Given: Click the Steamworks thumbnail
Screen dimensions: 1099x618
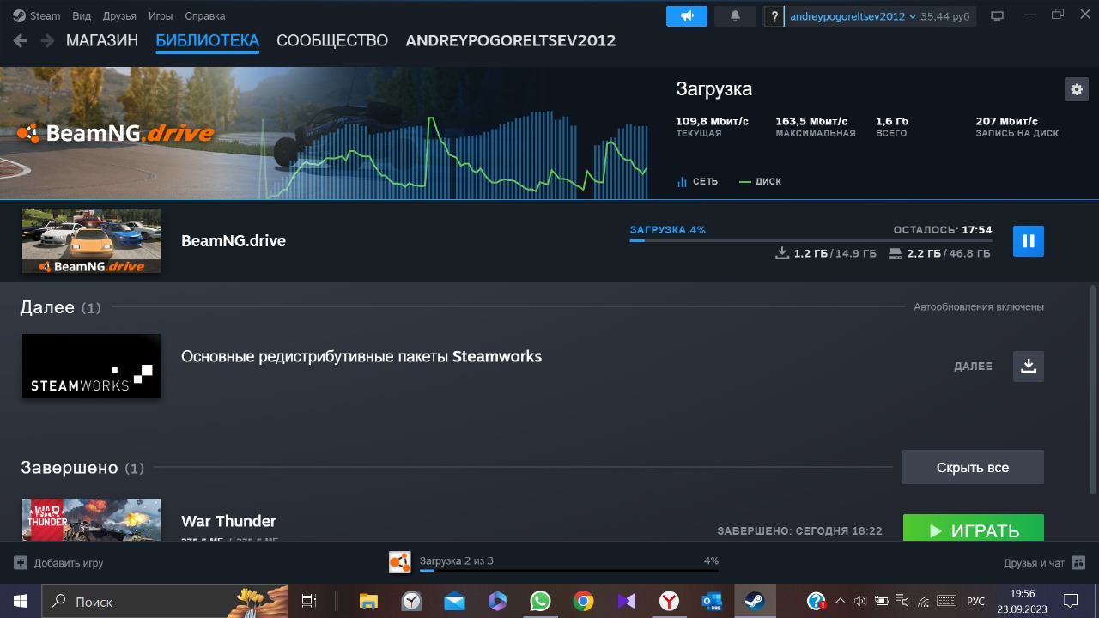Looking at the screenshot, I should [92, 367].
